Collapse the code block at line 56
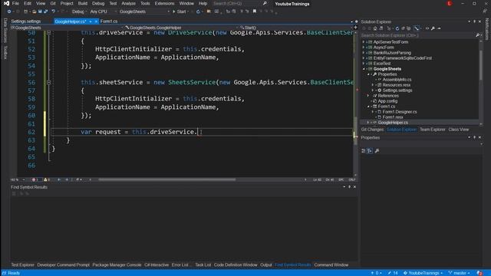This screenshot has width=491, height=276. [48, 82]
